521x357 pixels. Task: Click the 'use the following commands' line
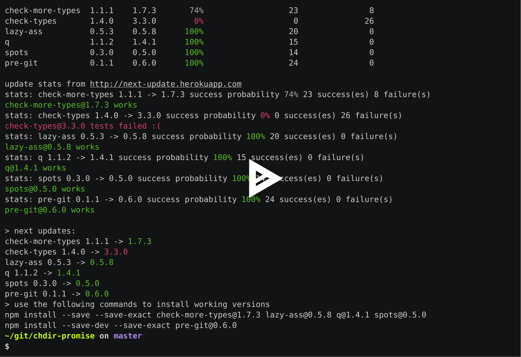137,304
